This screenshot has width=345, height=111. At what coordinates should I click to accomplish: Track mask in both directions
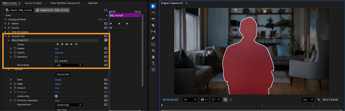[67, 44]
